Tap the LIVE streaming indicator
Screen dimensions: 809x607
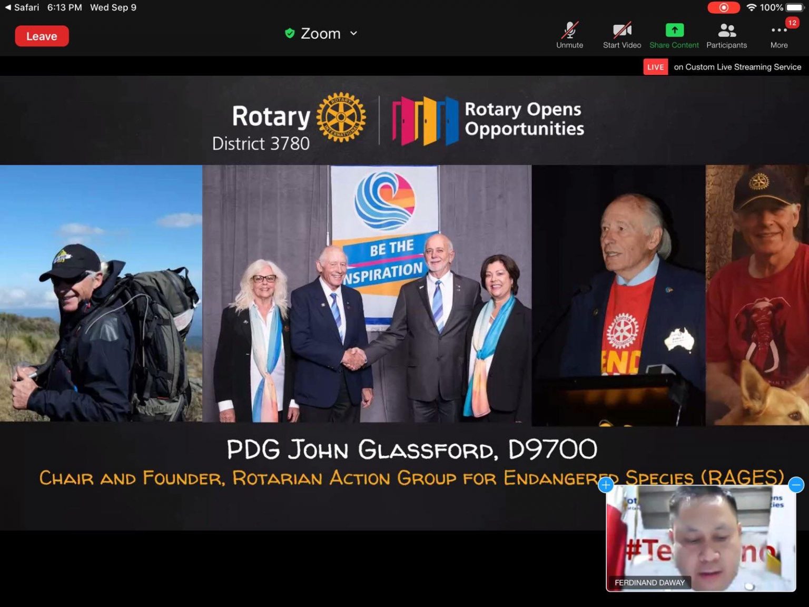[655, 67]
